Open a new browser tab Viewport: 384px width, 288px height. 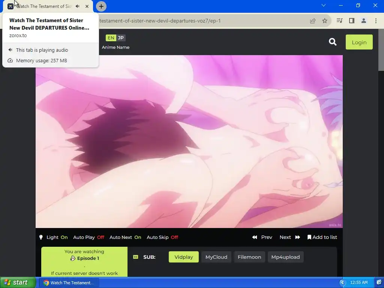pyautogui.click(x=101, y=6)
